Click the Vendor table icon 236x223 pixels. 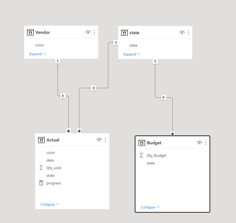click(30, 32)
